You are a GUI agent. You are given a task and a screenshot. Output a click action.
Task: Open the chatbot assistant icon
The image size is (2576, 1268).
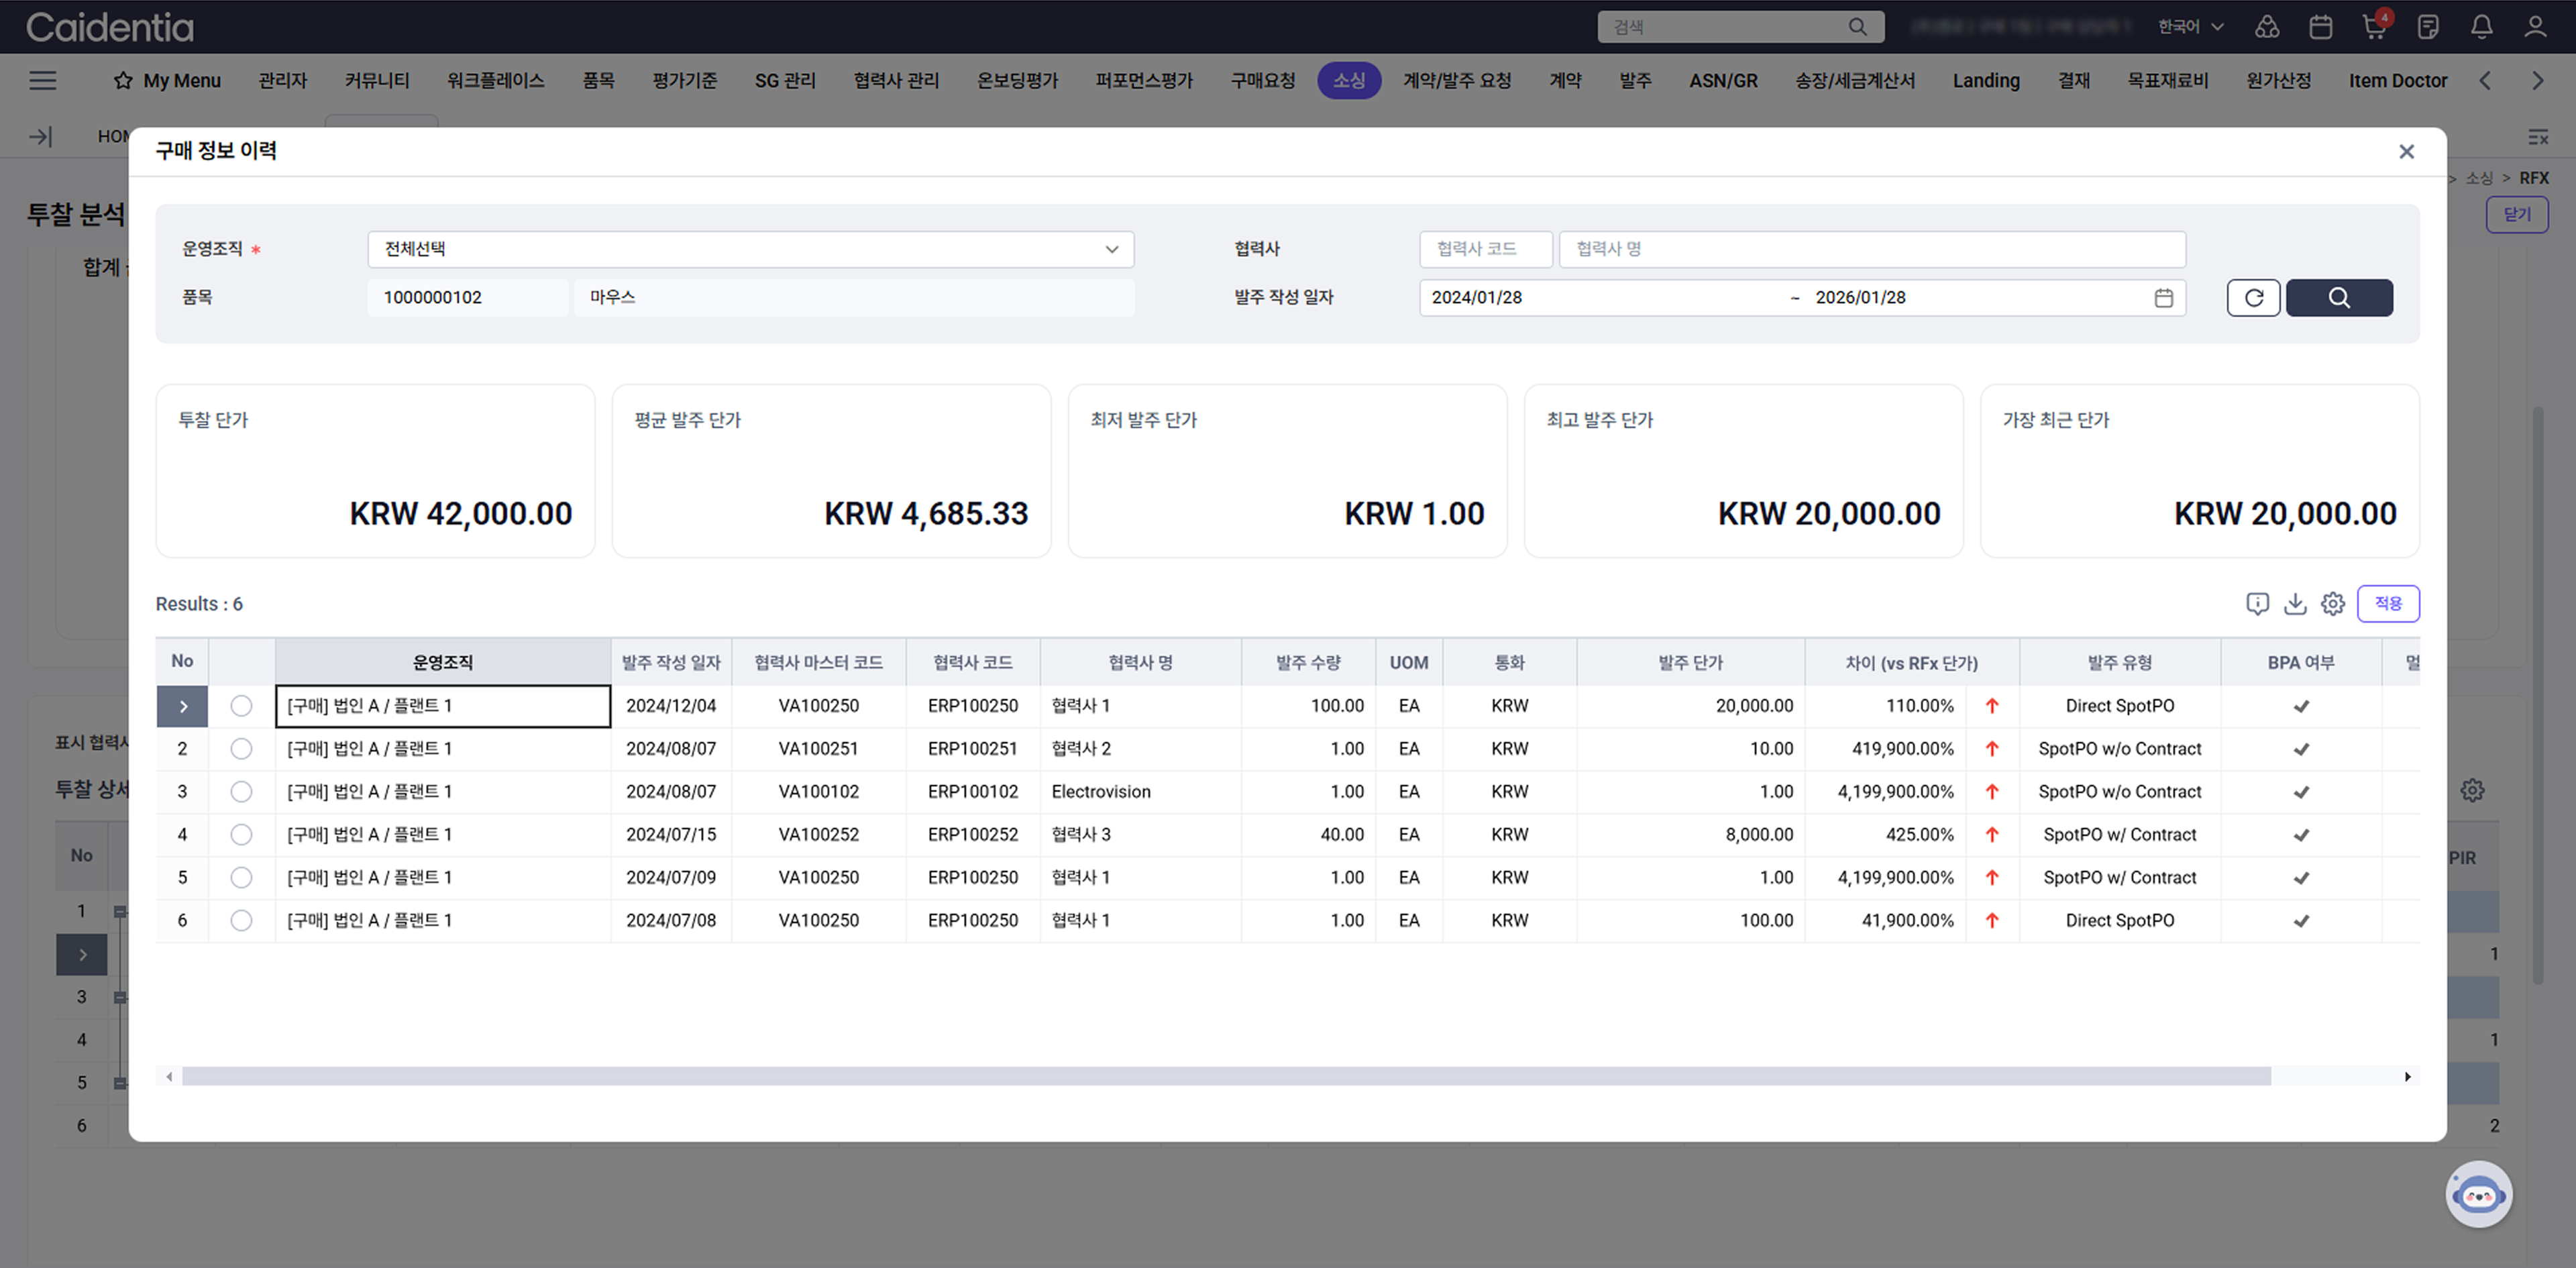(2478, 1193)
